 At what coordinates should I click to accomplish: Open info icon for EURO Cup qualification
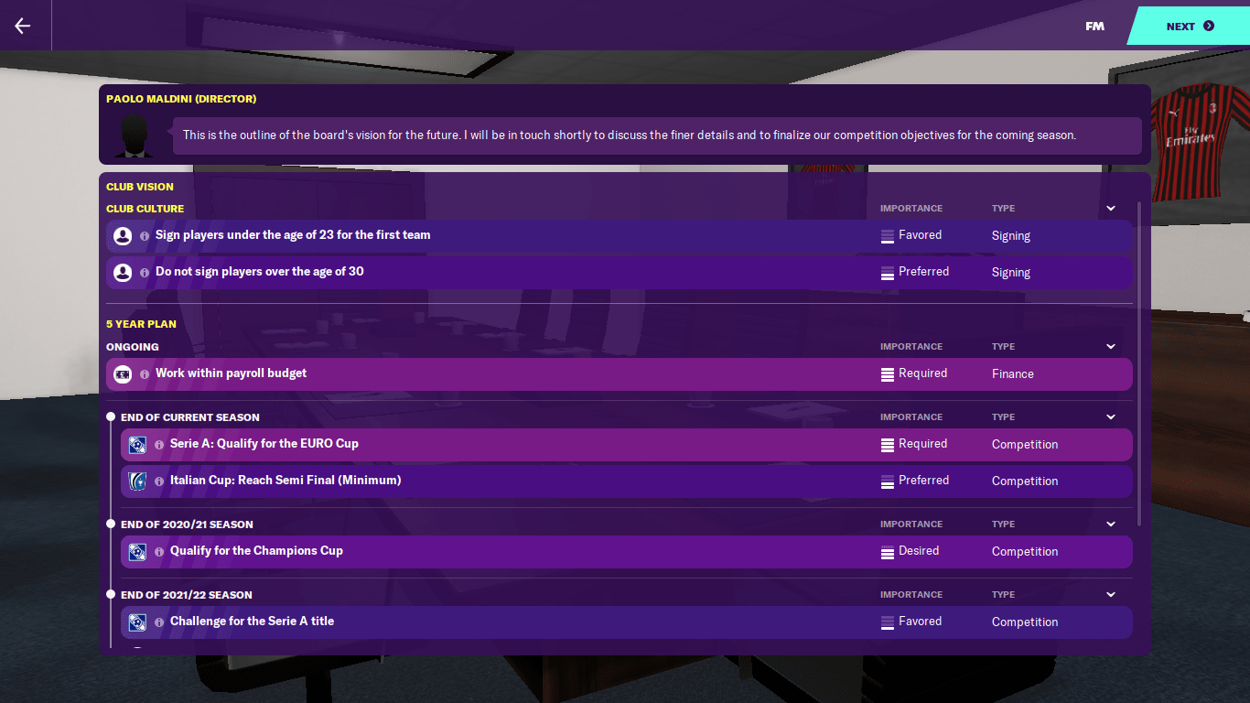[x=159, y=444]
